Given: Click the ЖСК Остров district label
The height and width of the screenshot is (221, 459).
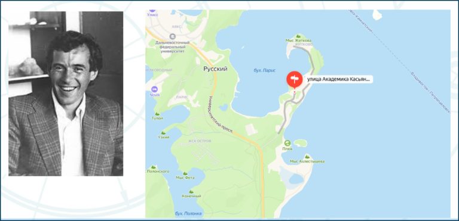Looking at the screenshot, I should pos(200,141).
